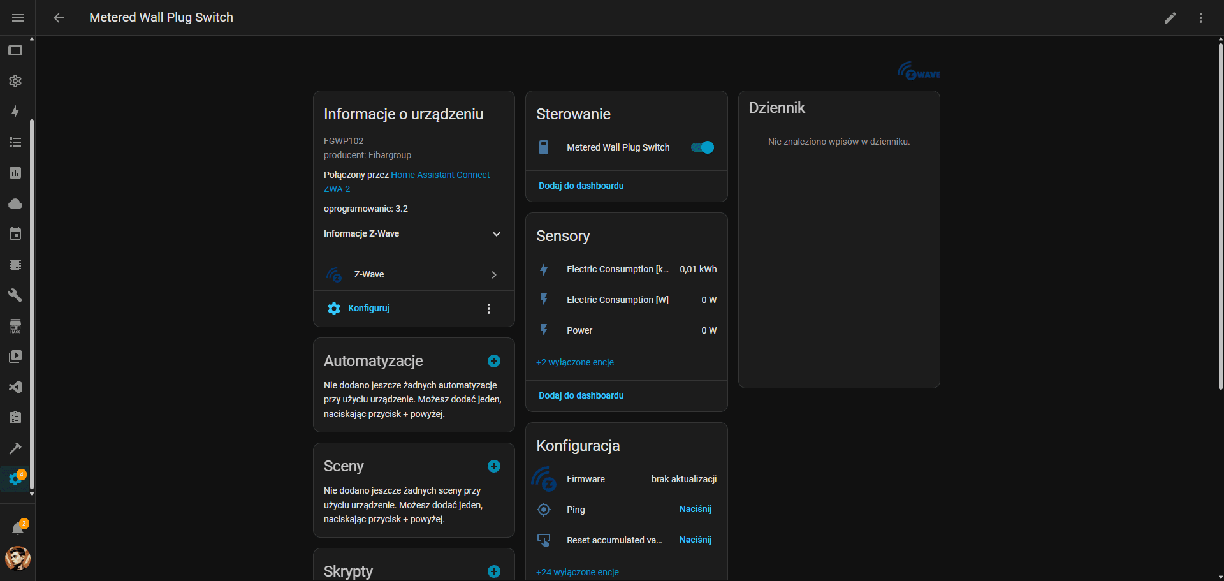Open the hamburger sidebar menu
1224x581 pixels.
(18, 18)
